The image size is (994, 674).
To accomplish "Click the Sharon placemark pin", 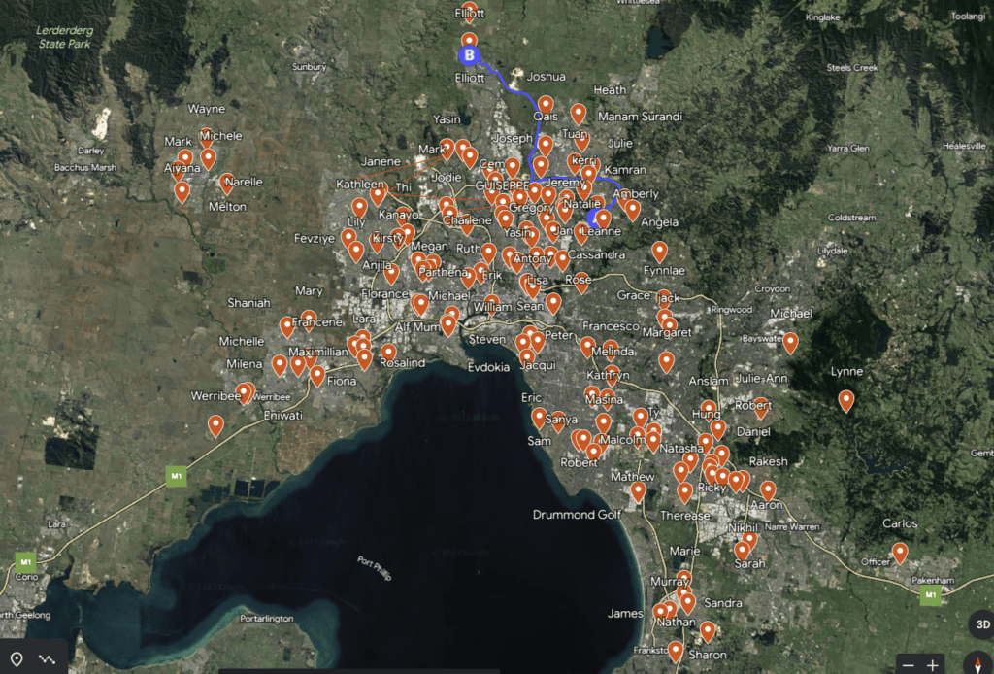I will (x=676, y=650).
